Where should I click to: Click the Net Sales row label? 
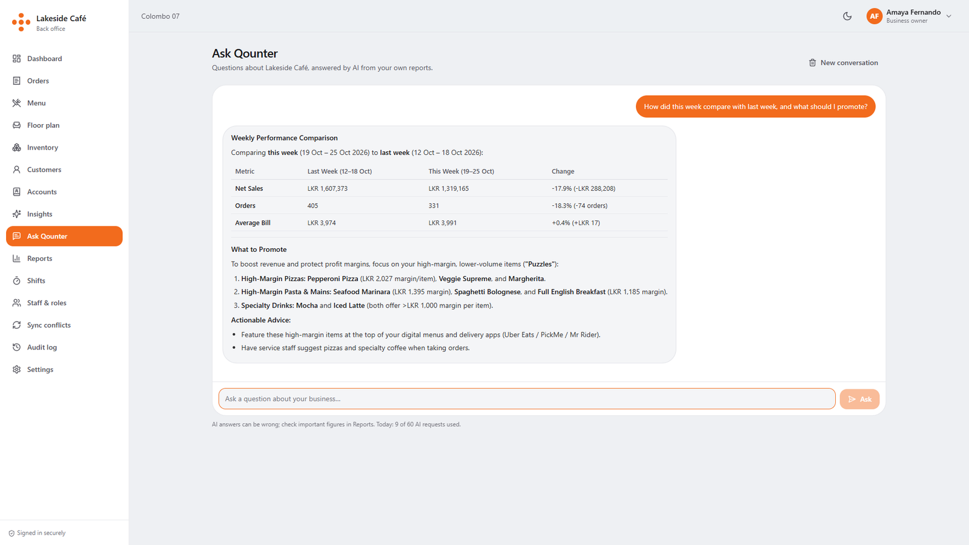(x=249, y=188)
